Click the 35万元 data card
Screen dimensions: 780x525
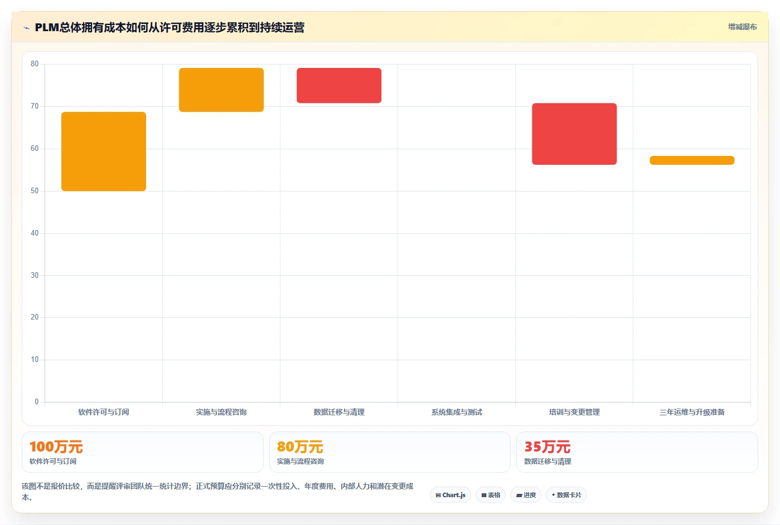pos(637,452)
